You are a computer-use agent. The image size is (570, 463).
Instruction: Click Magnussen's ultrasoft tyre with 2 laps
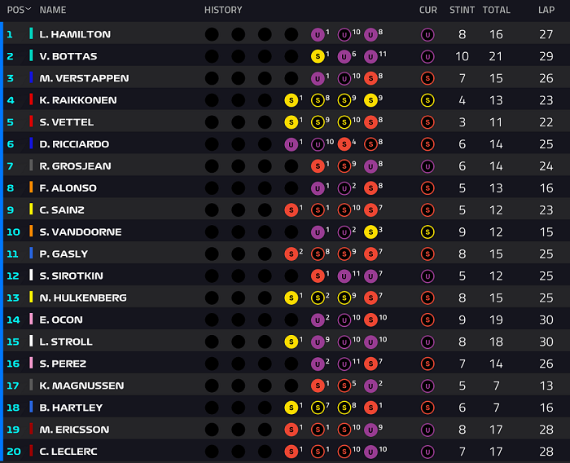(x=370, y=386)
